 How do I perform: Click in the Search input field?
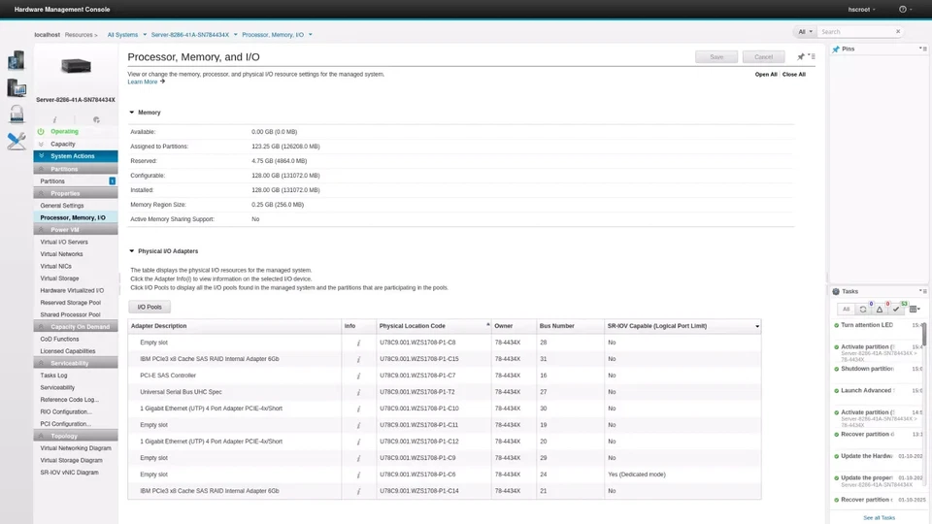(852, 32)
